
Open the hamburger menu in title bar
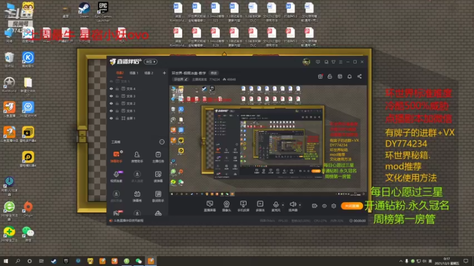tap(341, 62)
